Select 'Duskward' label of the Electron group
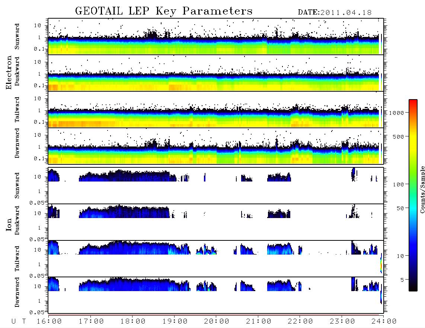 (17, 71)
